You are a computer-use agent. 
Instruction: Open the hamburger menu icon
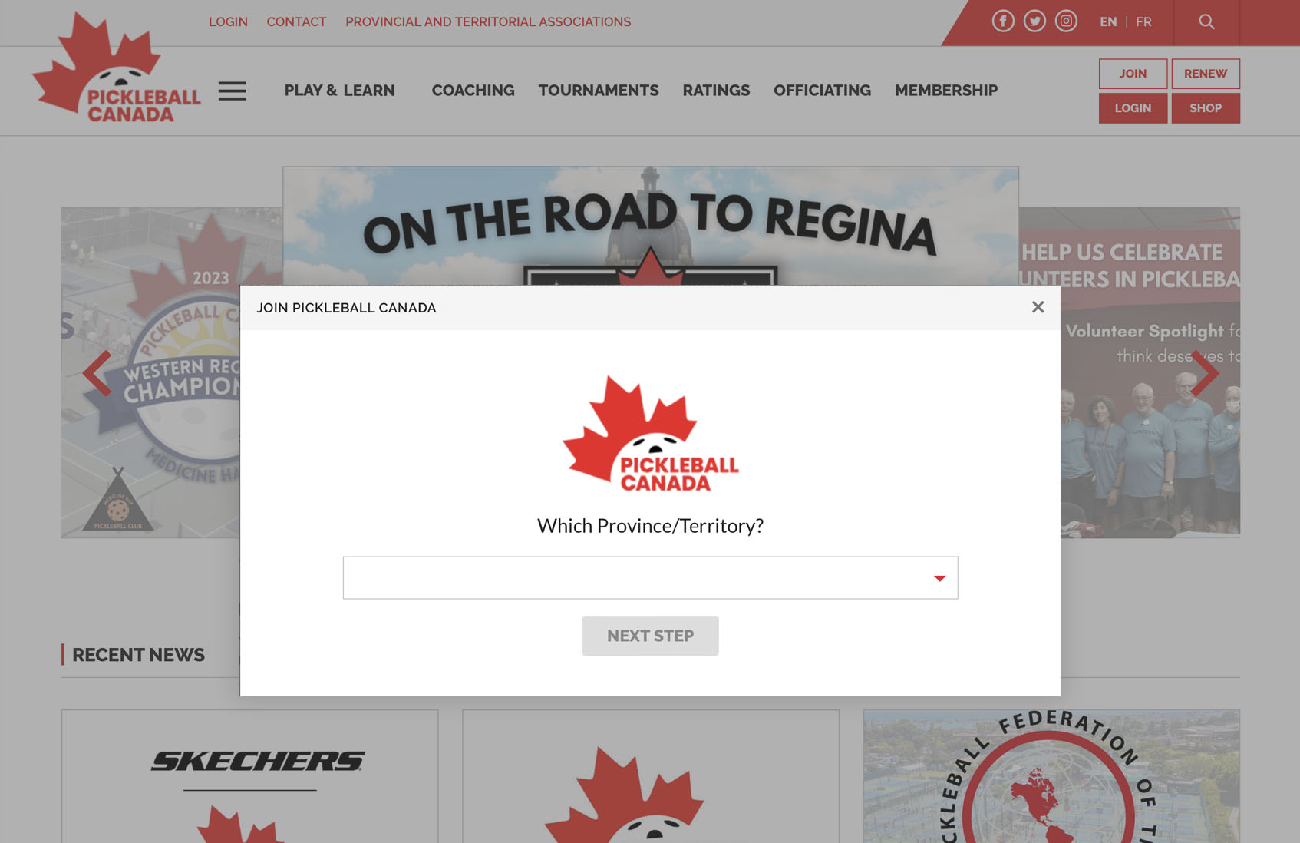pos(232,91)
